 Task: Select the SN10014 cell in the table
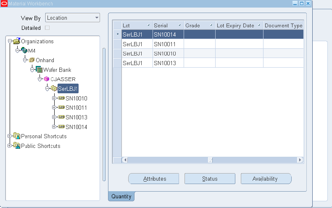point(168,34)
